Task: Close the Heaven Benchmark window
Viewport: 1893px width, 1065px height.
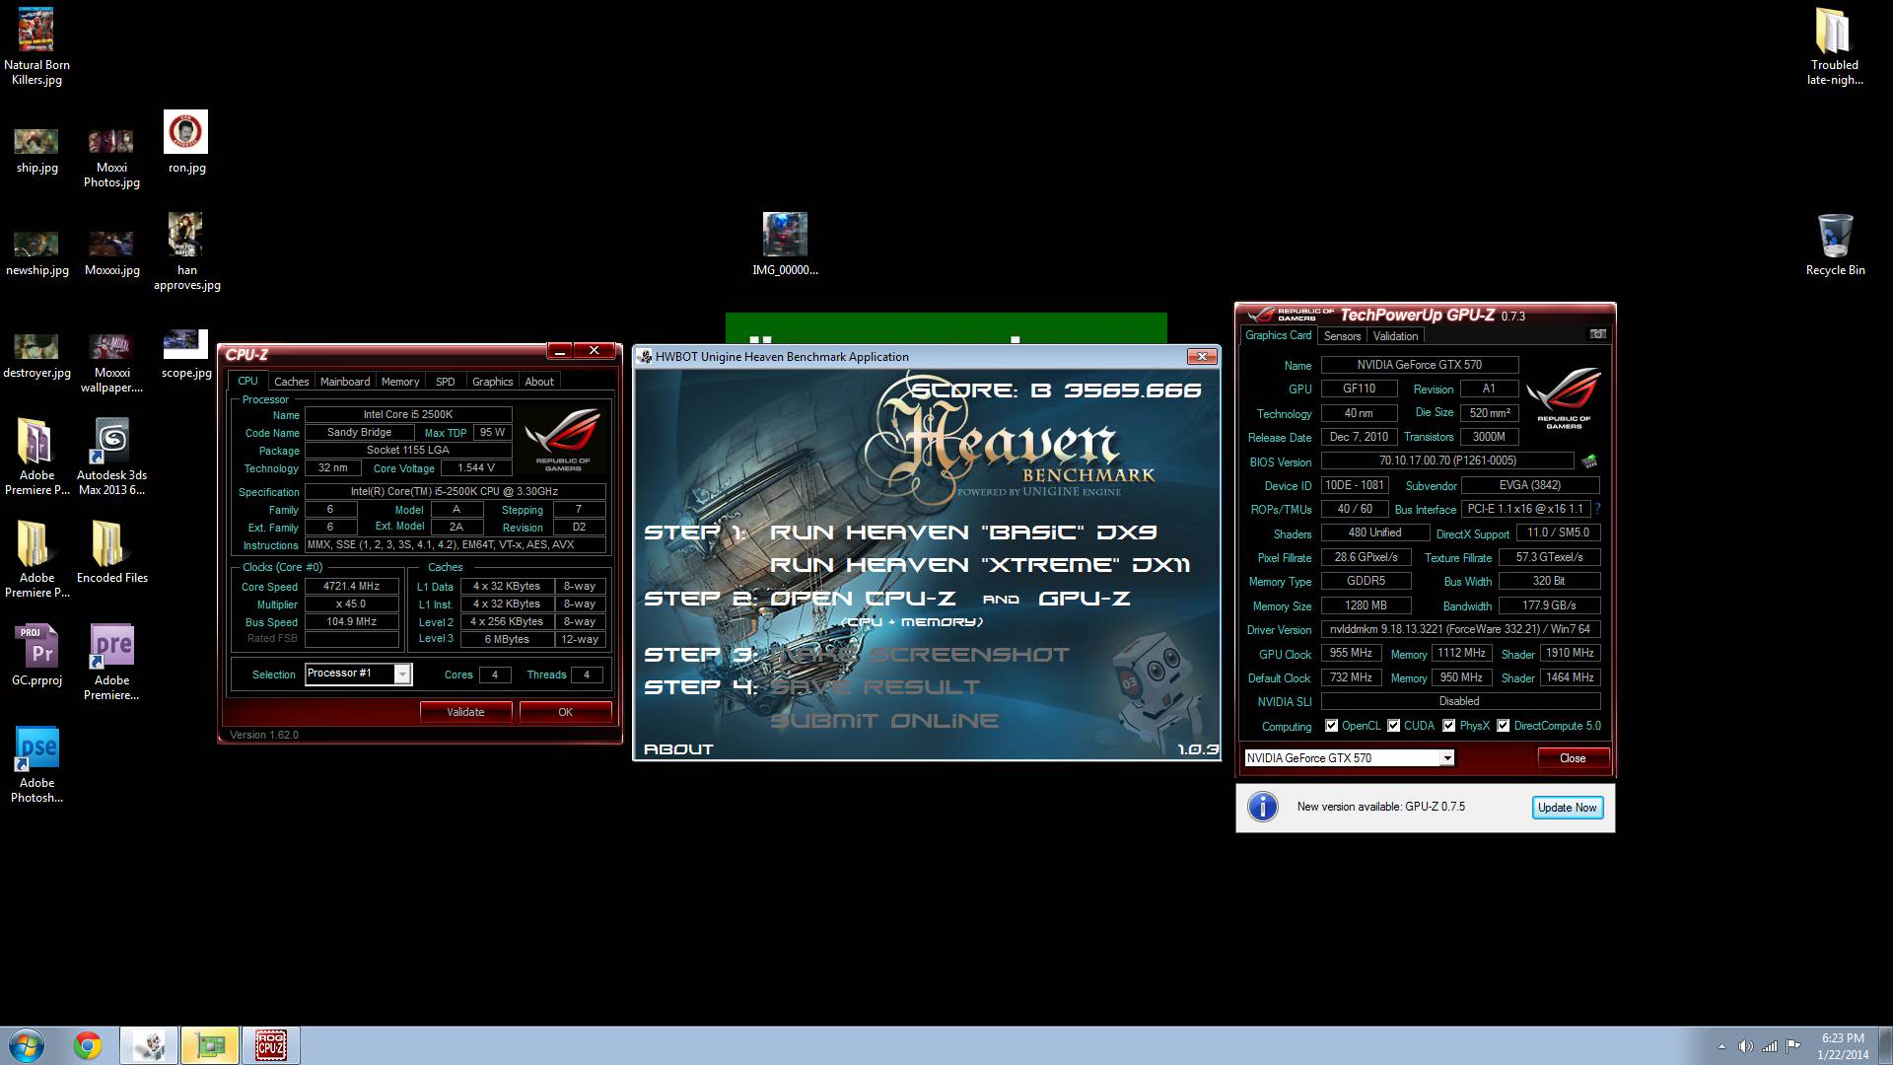Action: click(x=1201, y=356)
